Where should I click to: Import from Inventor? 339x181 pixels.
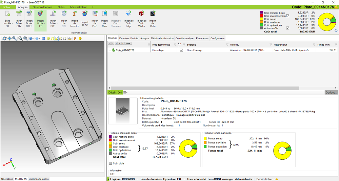coord(74,19)
